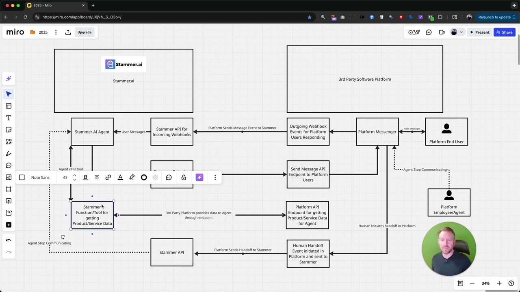Viewport: 520px width, 292px height.
Task: Change shape border color circle
Action: pos(144,177)
